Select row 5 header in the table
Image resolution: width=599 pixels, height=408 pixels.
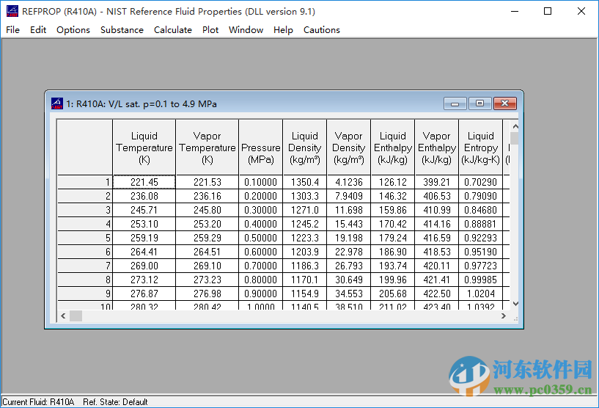[85, 238]
